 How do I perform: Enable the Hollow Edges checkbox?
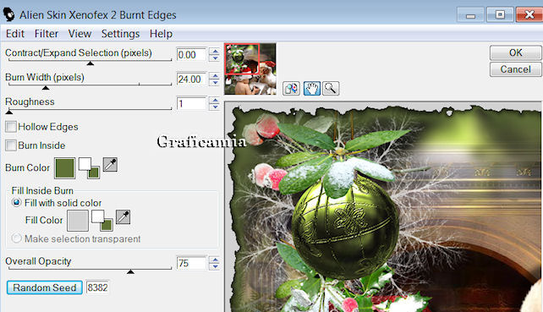11,127
